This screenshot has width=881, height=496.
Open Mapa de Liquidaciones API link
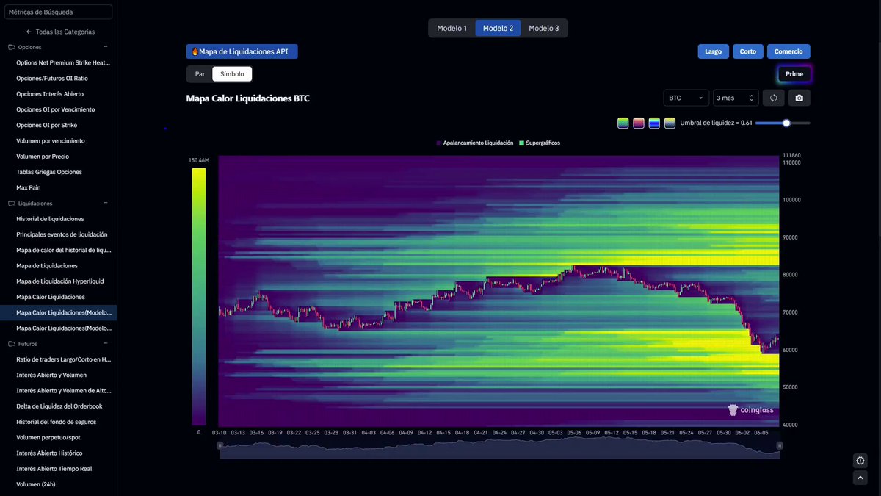(242, 51)
